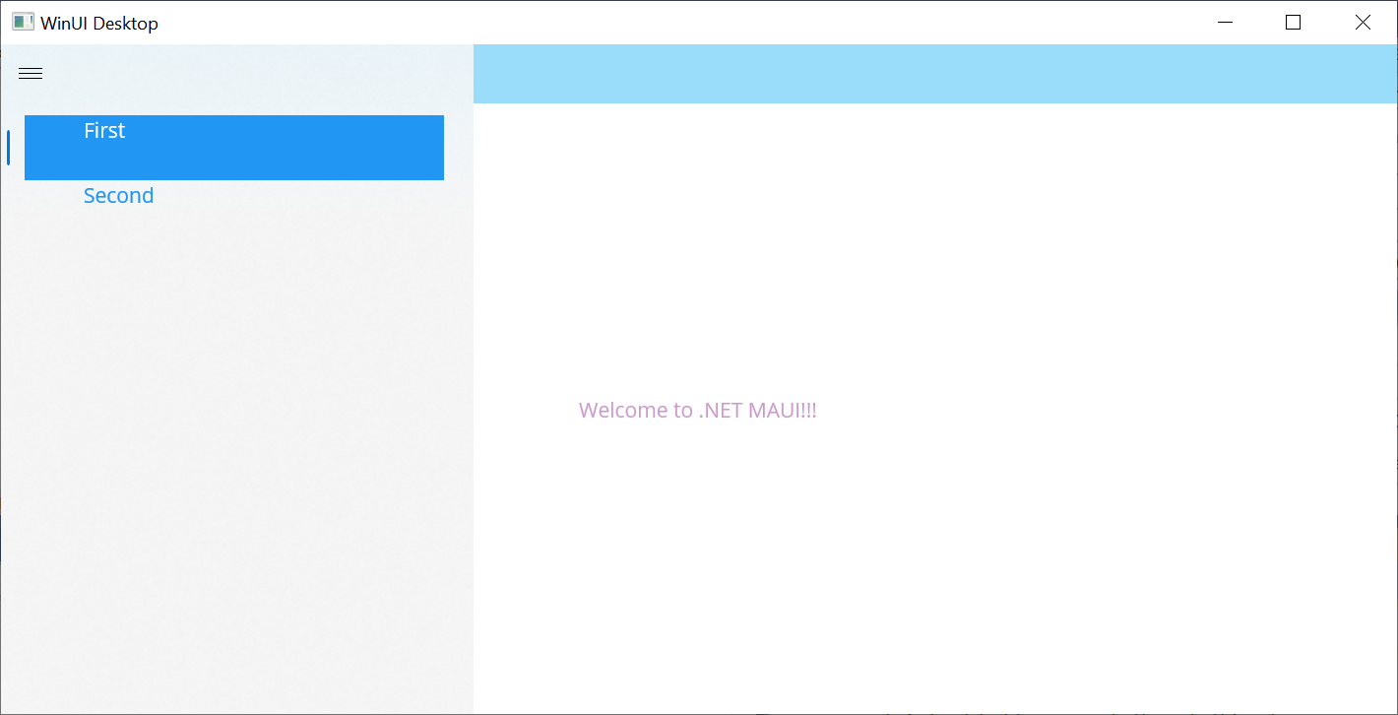The height and width of the screenshot is (715, 1398).
Task: Minimize the WinUI Desktop window
Action: [x=1224, y=22]
